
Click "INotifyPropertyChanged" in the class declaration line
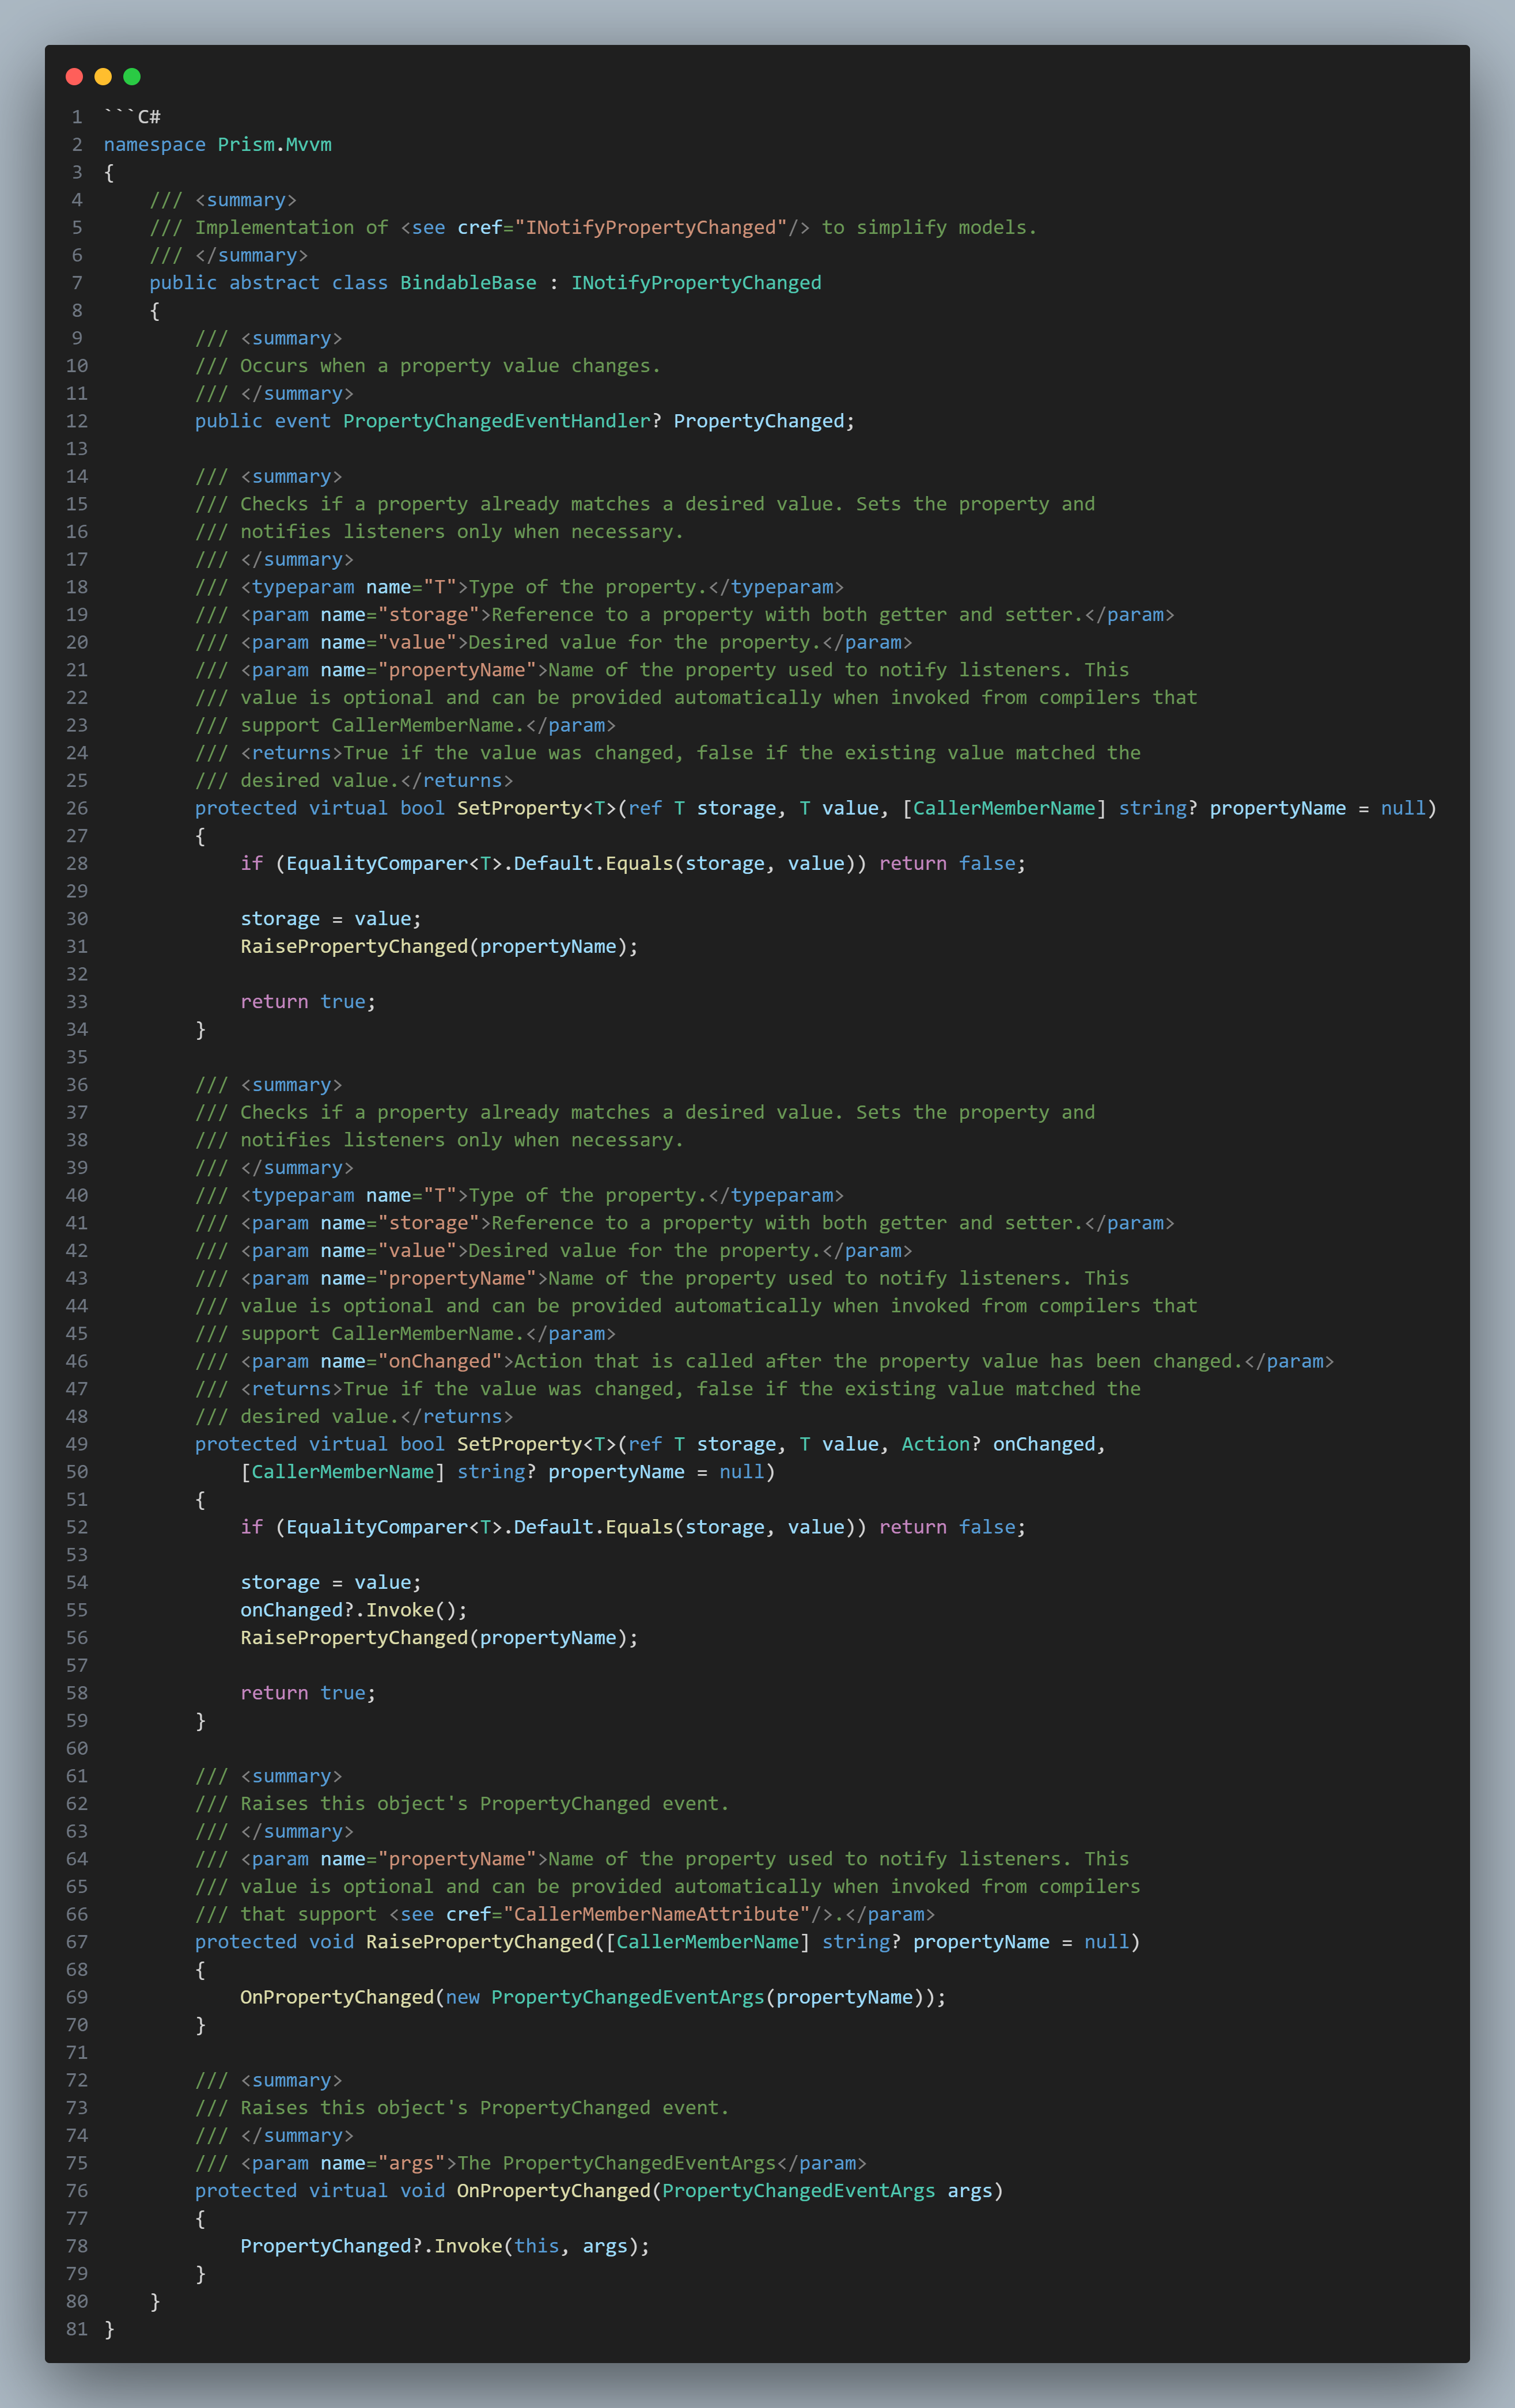696,283
